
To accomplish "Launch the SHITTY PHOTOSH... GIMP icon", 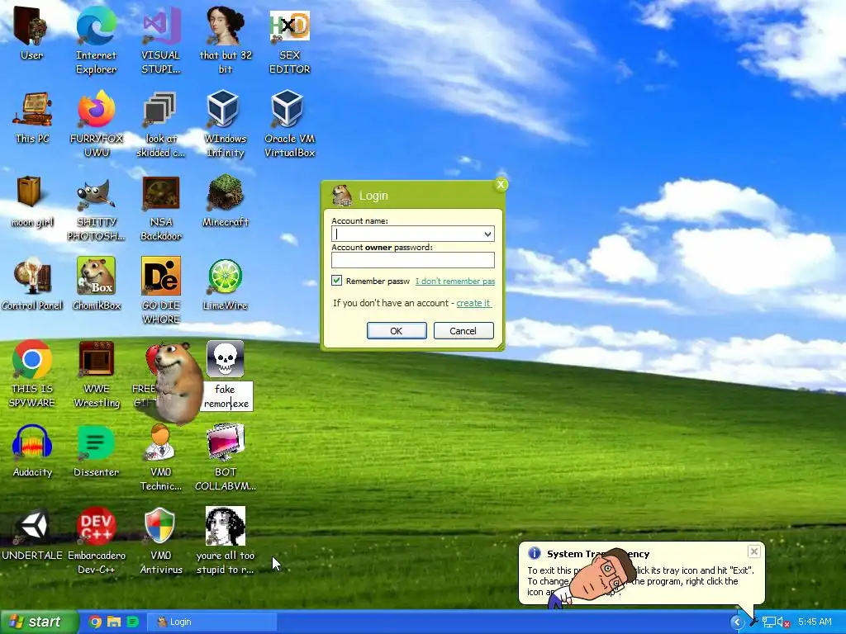I will pyautogui.click(x=96, y=195).
